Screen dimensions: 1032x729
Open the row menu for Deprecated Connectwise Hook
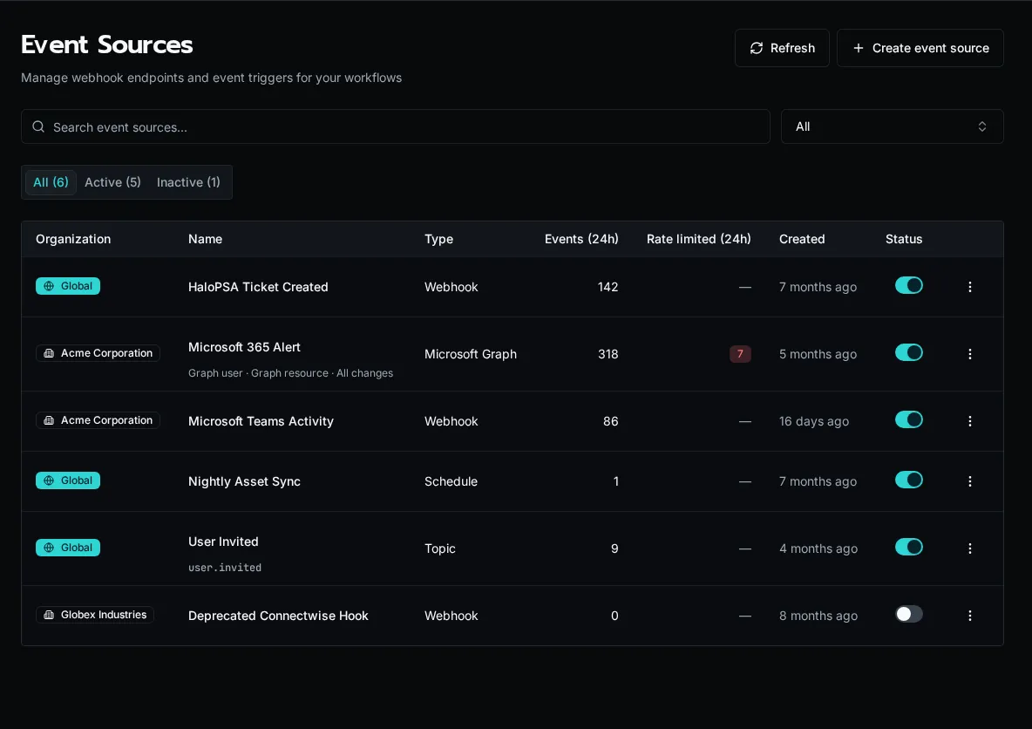pyautogui.click(x=969, y=615)
